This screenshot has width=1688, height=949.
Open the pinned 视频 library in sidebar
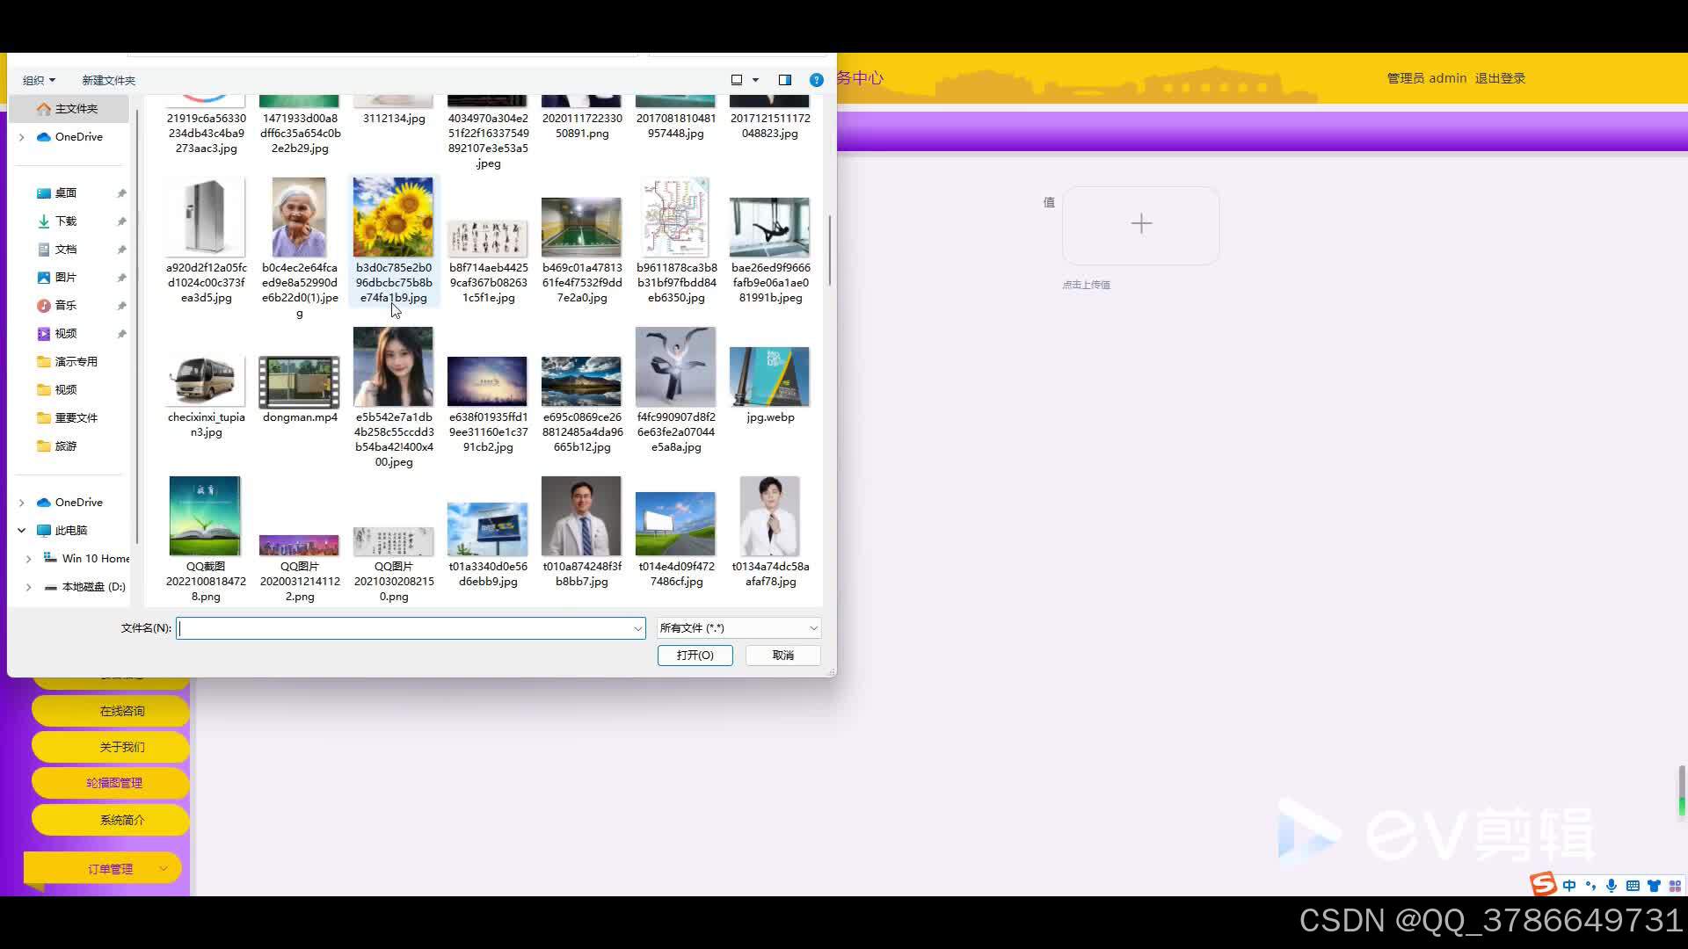[x=66, y=334]
